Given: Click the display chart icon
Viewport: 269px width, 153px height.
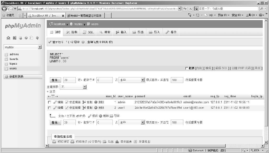Looking at the screenshot, I should pos(117,142).
